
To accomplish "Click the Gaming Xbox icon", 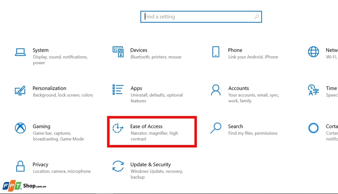I will [x=20, y=128].
